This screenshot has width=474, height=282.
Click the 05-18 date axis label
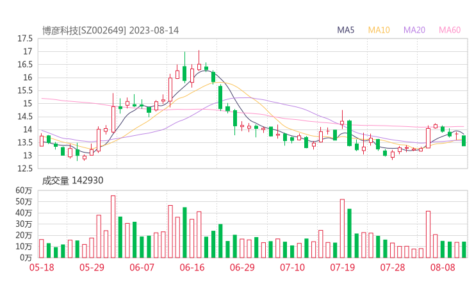click(x=42, y=267)
